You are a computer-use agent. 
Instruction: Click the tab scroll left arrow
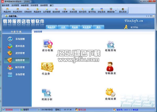147,16
